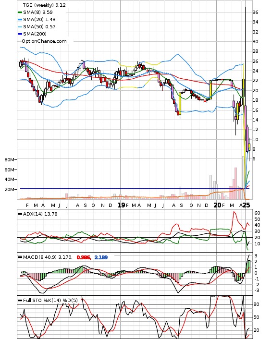This screenshot has height=339, width=272.
Task: Click the Full STO %K(14) %D(5) label
Action: click(50, 300)
